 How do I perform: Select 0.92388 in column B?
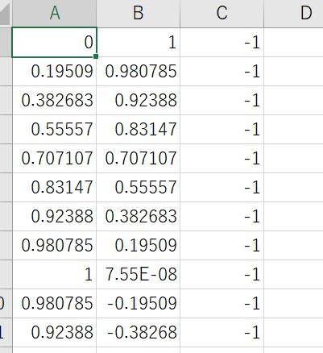click(138, 101)
